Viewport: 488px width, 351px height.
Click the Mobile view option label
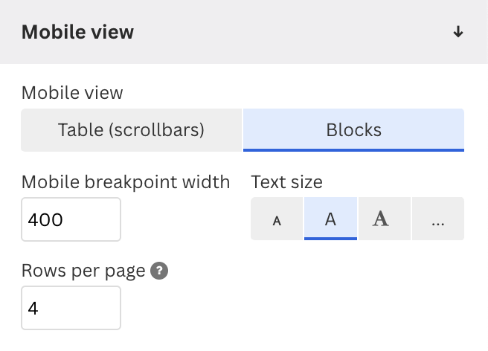coord(72,93)
